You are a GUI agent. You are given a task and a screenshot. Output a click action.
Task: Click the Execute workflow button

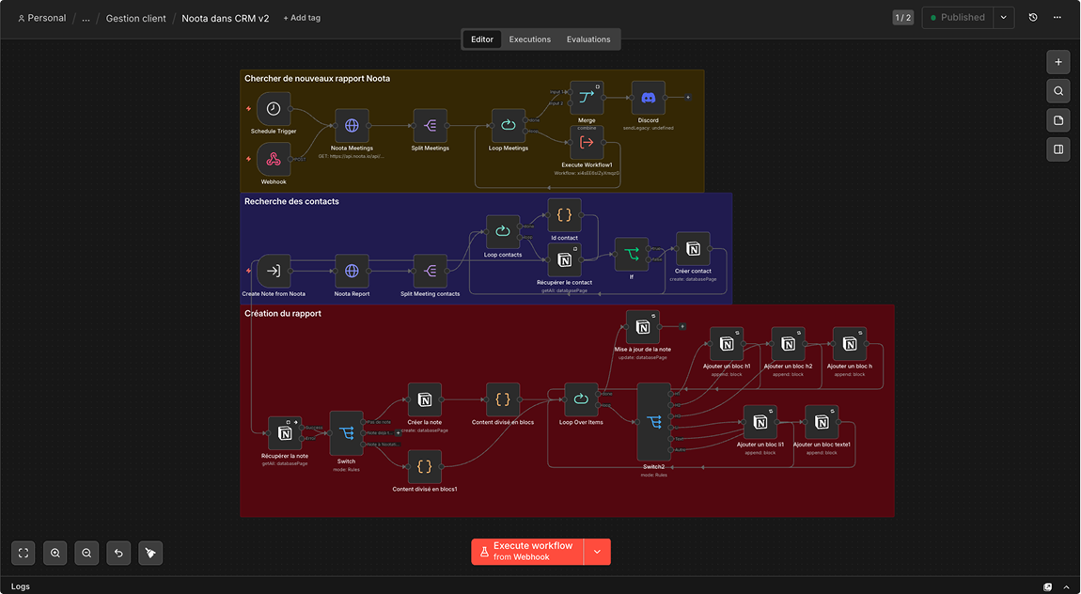[x=527, y=552]
